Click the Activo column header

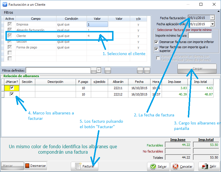click(9, 19)
